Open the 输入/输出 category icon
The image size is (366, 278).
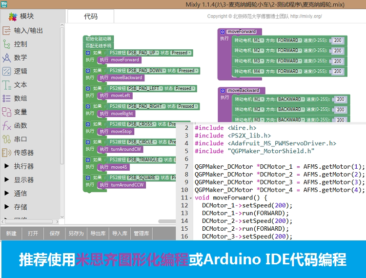[x=6, y=31]
